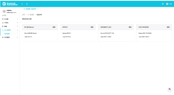Image resolution: width=174 pixels, height=95 pixels.
Task: Go to 主页 in breadcrumb
Action: (x=23, y=15)
